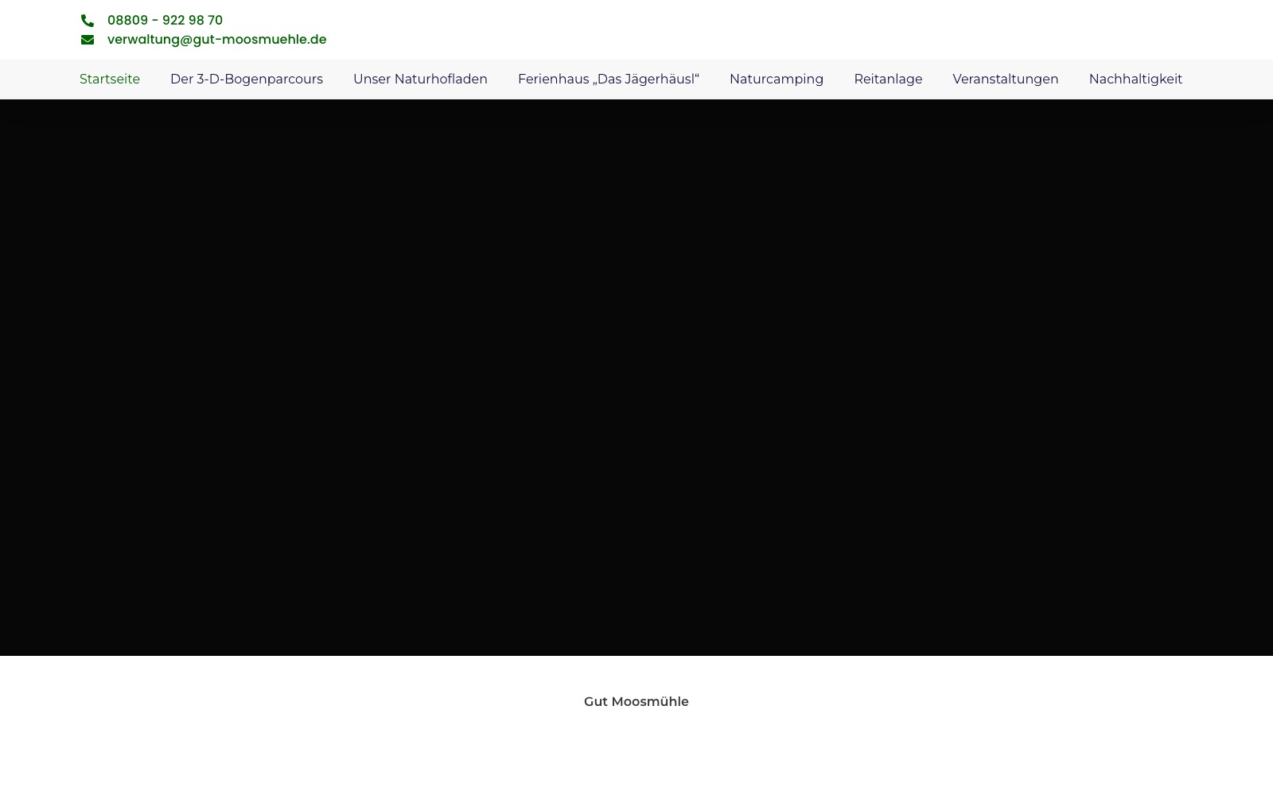The image size is (1273, 795).
Task: Visit Unser Naturhofladen
Action: (420, 79)
